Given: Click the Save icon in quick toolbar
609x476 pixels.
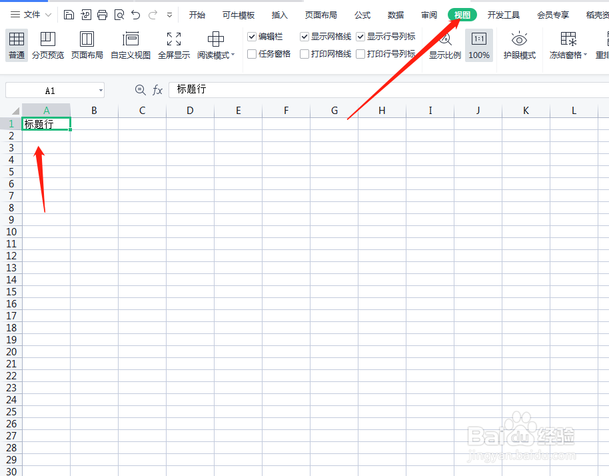Looking at the screenshot, I should (x=69, y=15).
